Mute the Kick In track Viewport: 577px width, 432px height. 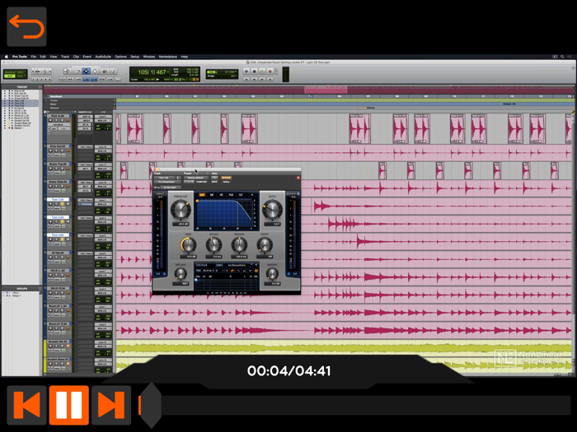coord(68,120)
